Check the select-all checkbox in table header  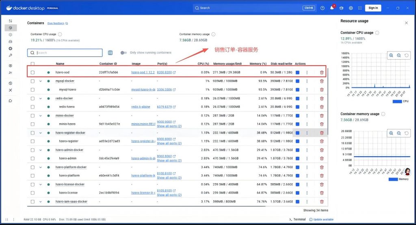(32, 64)
